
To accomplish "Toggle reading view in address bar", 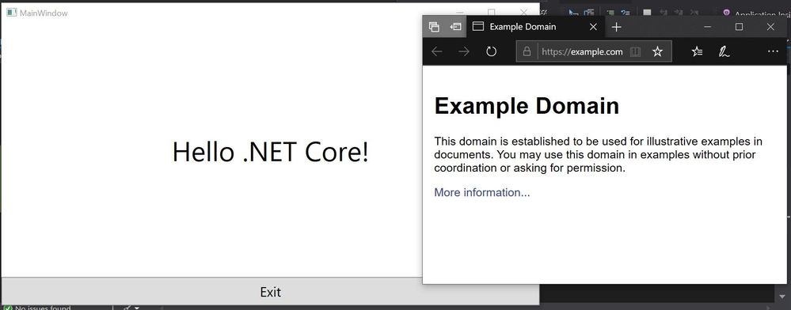I will (635, 51).
